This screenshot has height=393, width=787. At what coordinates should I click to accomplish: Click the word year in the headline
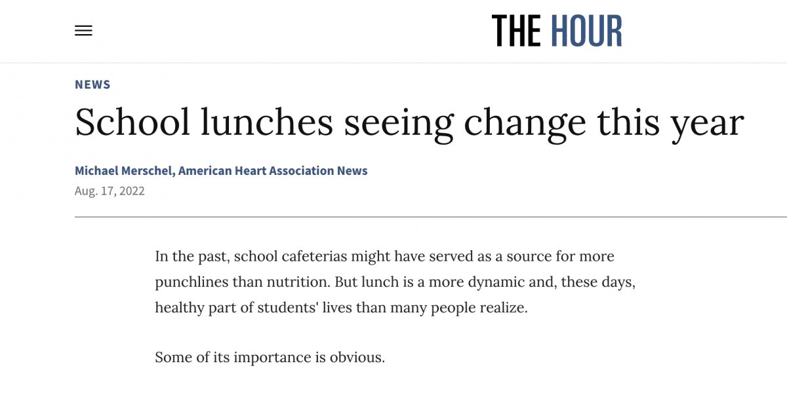(709, 124)
